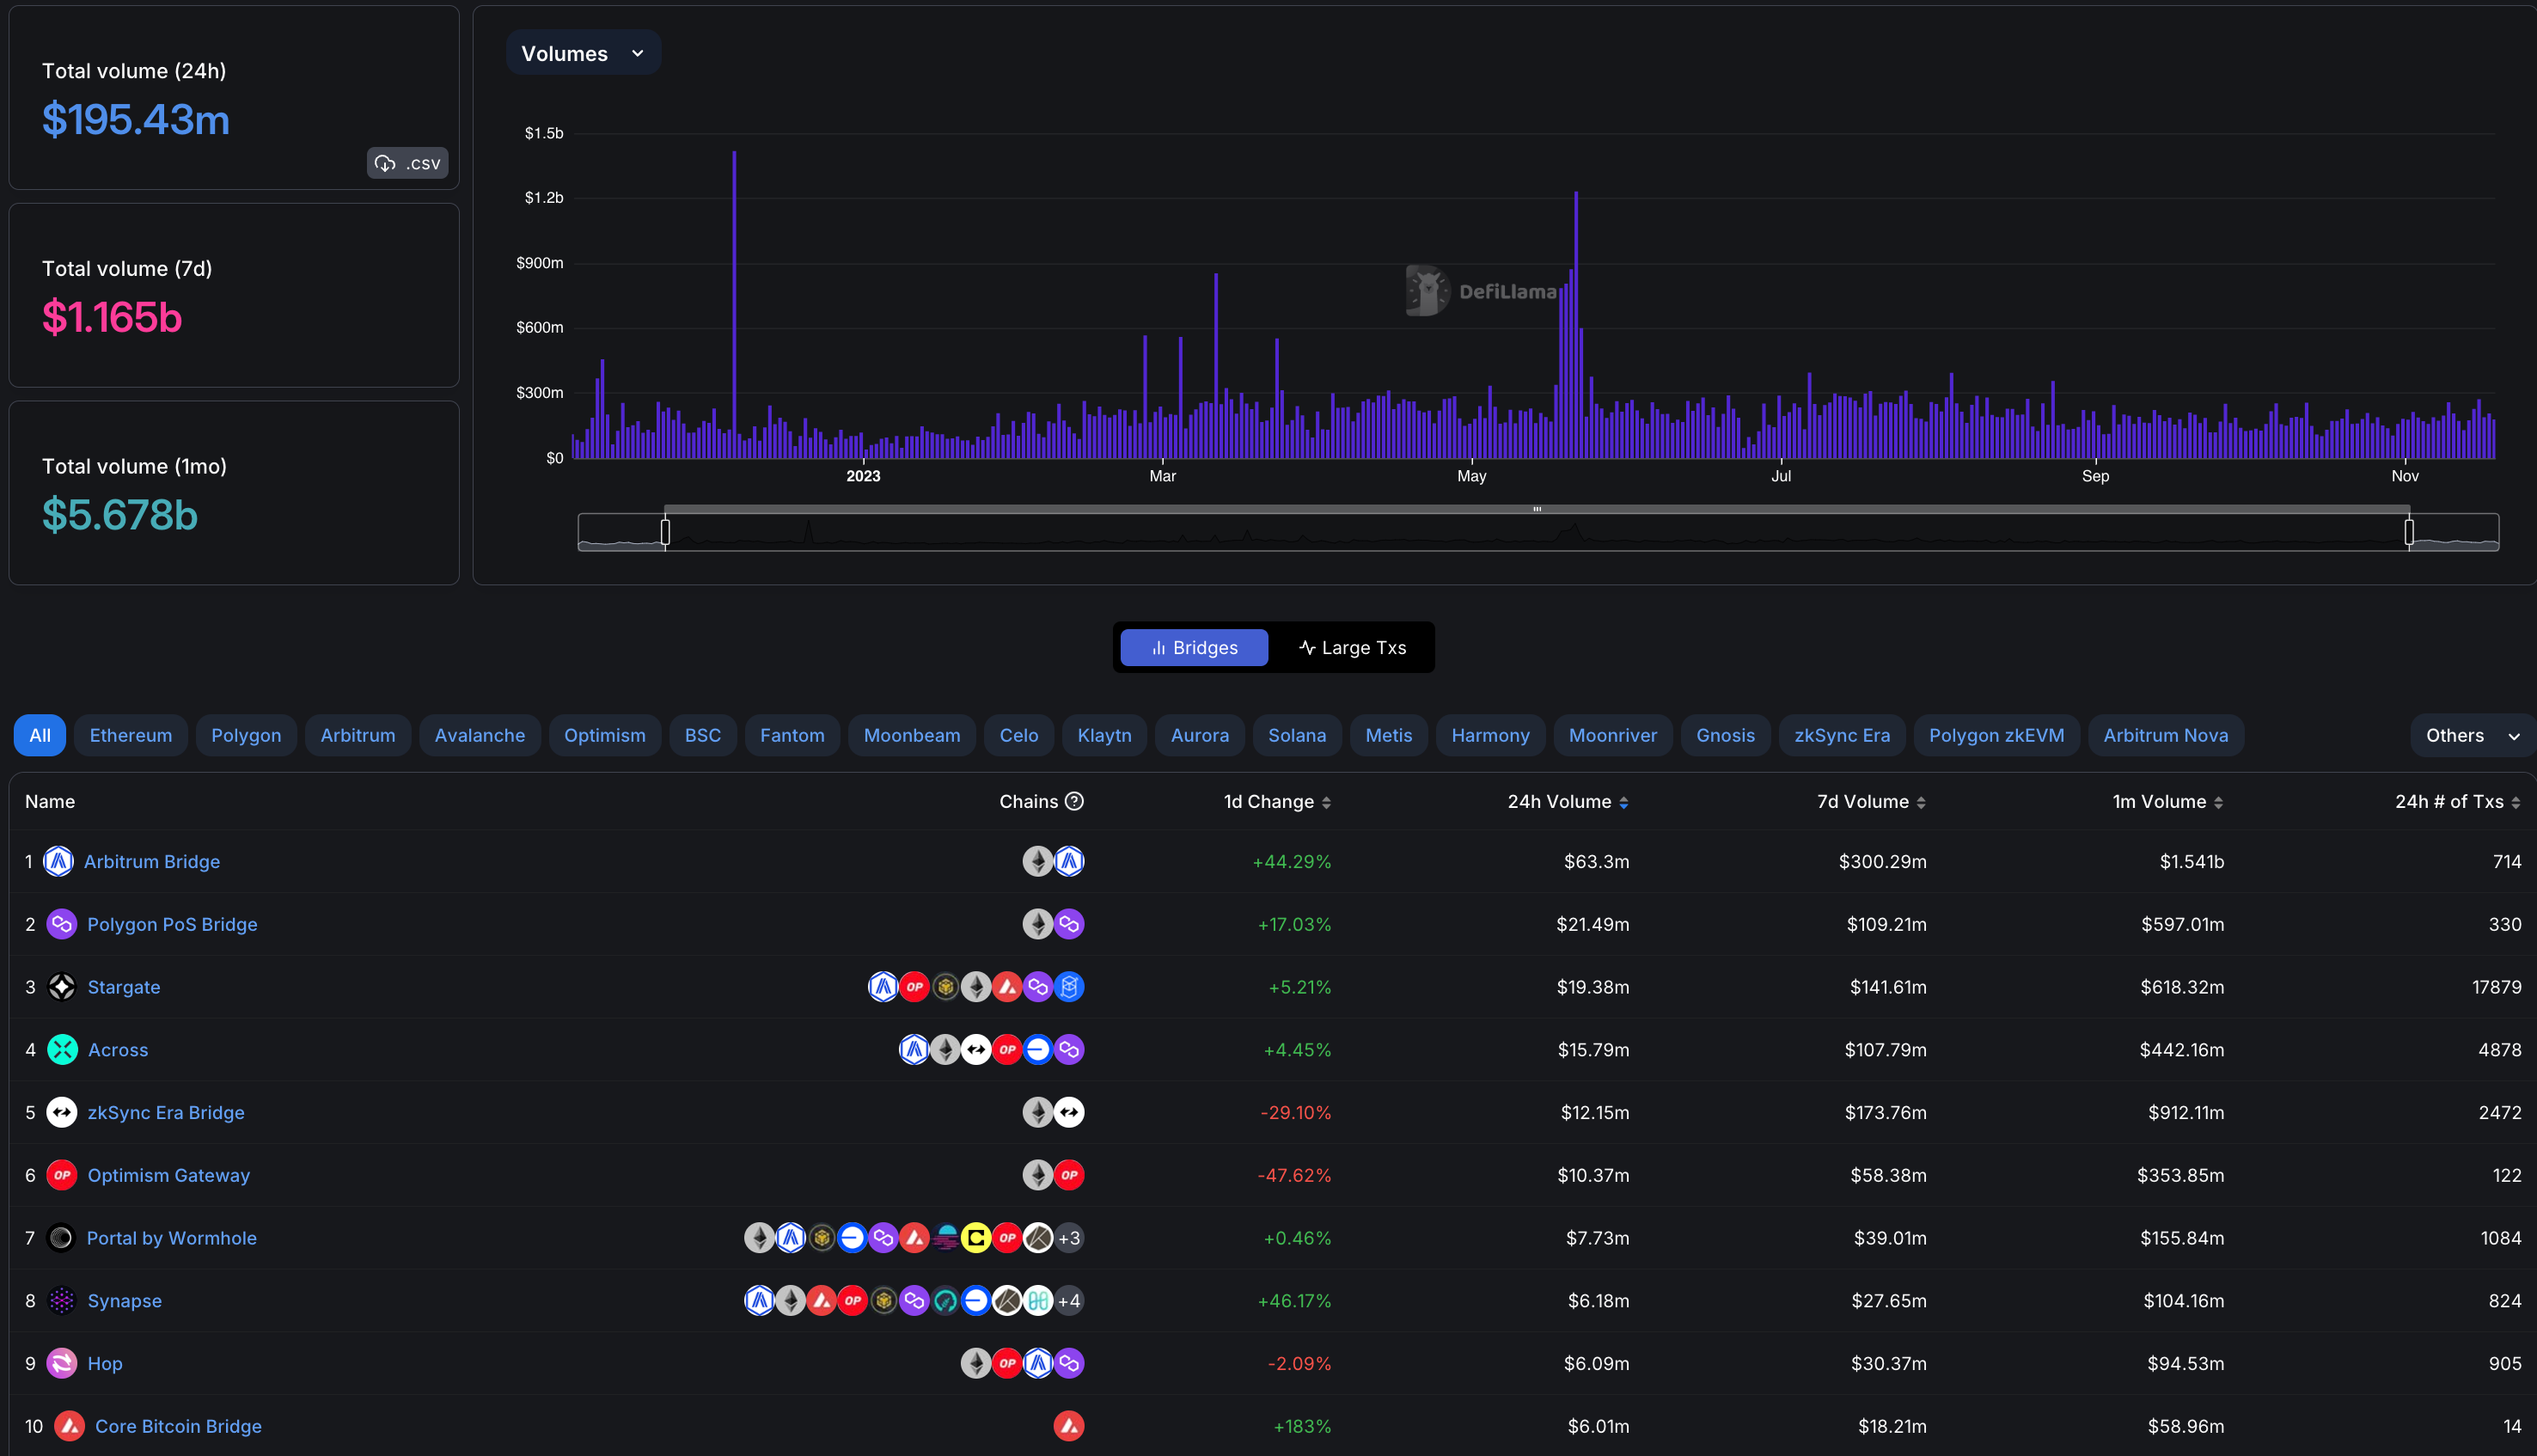
Task: Click the Polygon PoS Bridge logo icon
Action: [x=62, y=924]
